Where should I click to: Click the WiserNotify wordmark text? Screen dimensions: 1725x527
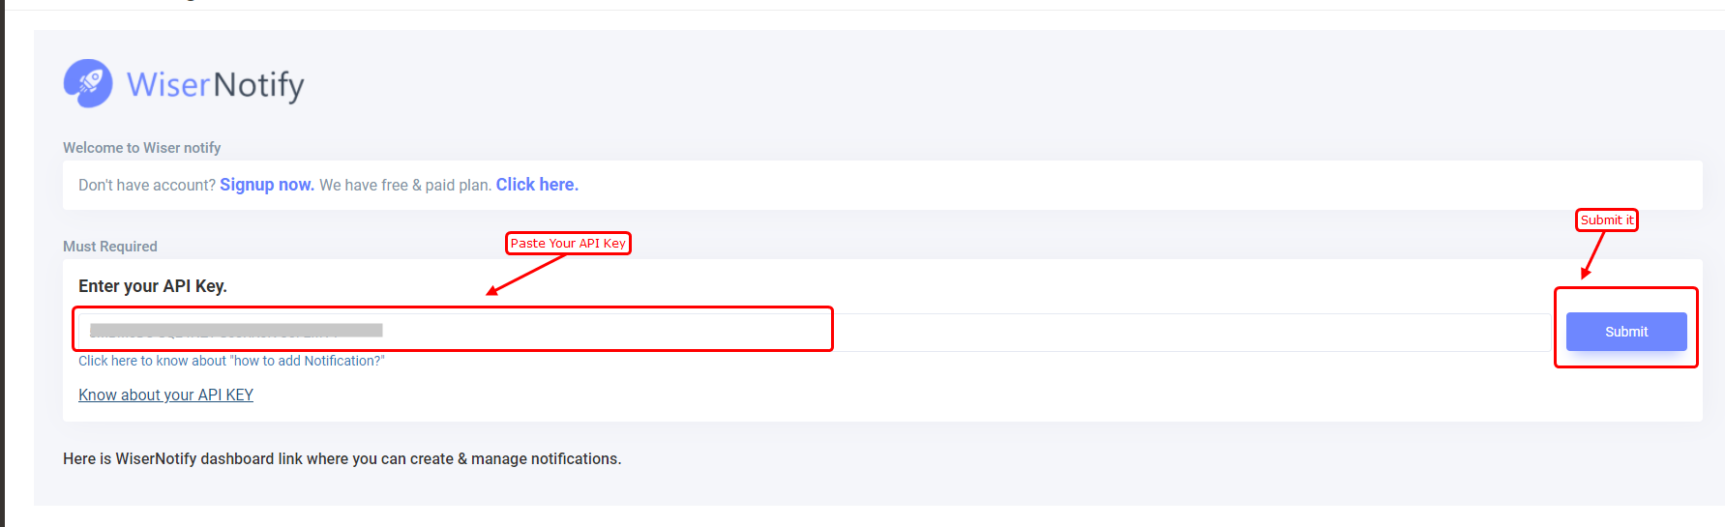tap(216, 86)
